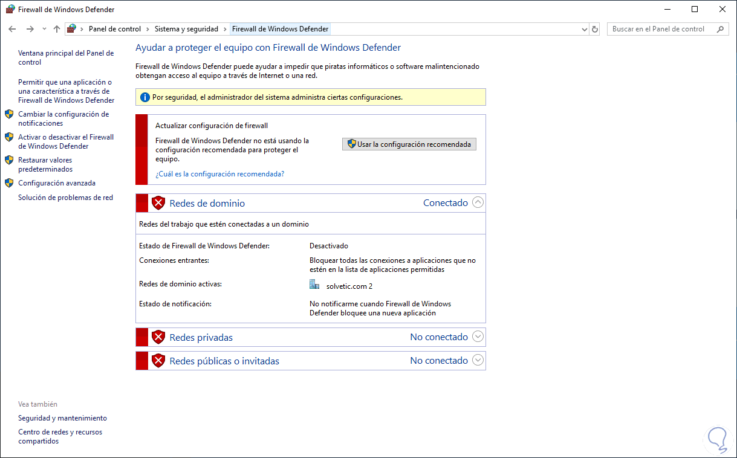737x458 pixels.
Task: Click the 'Redes de dominio' heading
Action: click(x=207, y=204)
